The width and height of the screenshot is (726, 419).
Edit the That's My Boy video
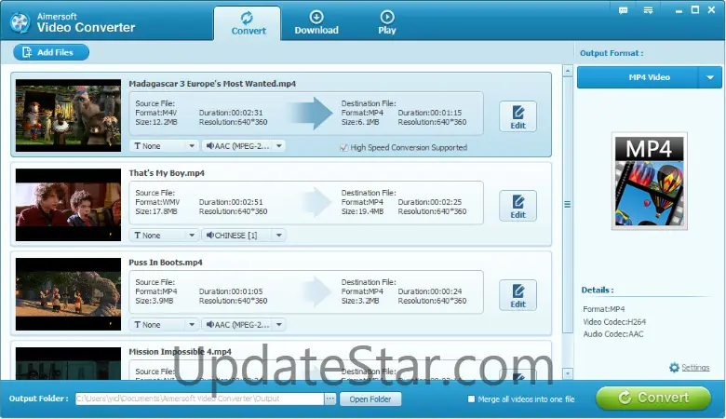point(518,206)
